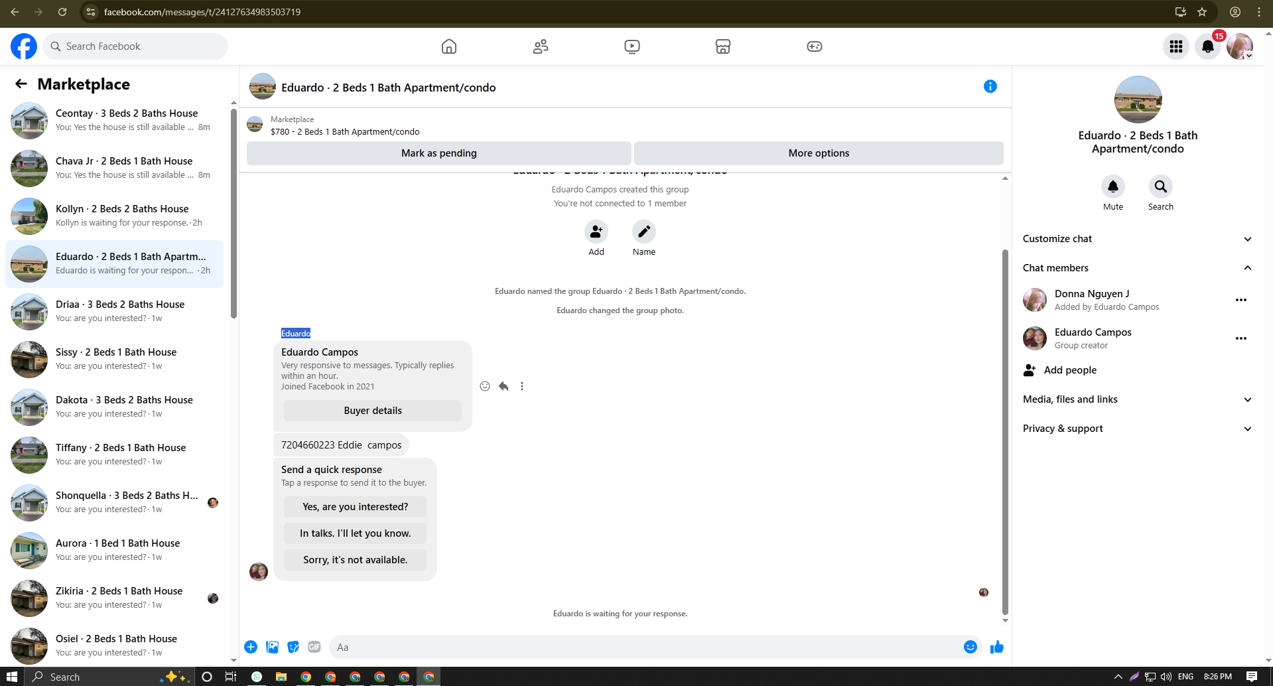Bookmark this page with star icon
1273x686 pixels.
point(1202,12)
